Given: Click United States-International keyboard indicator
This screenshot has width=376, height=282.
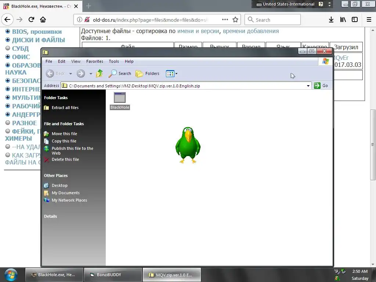Looking at the screenshot, I should (x=285, y=4).
